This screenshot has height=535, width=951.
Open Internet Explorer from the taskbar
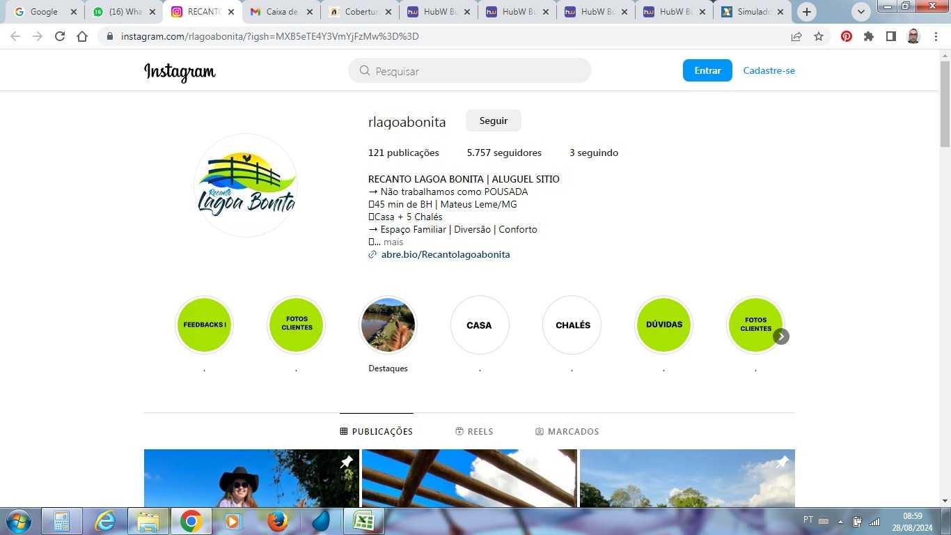tap(105, 521)
